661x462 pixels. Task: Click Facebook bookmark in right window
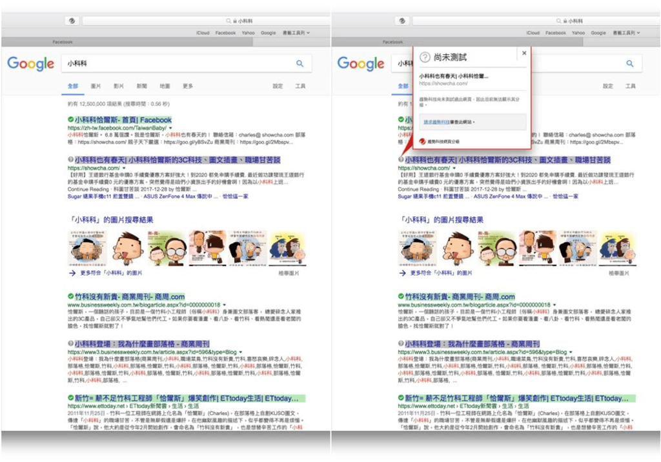tap(556, 33)
